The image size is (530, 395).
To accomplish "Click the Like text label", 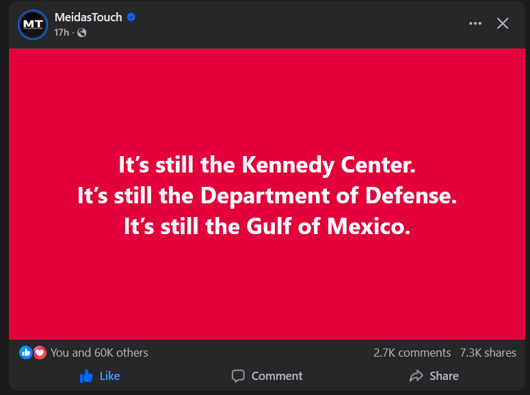I will 109,376.
